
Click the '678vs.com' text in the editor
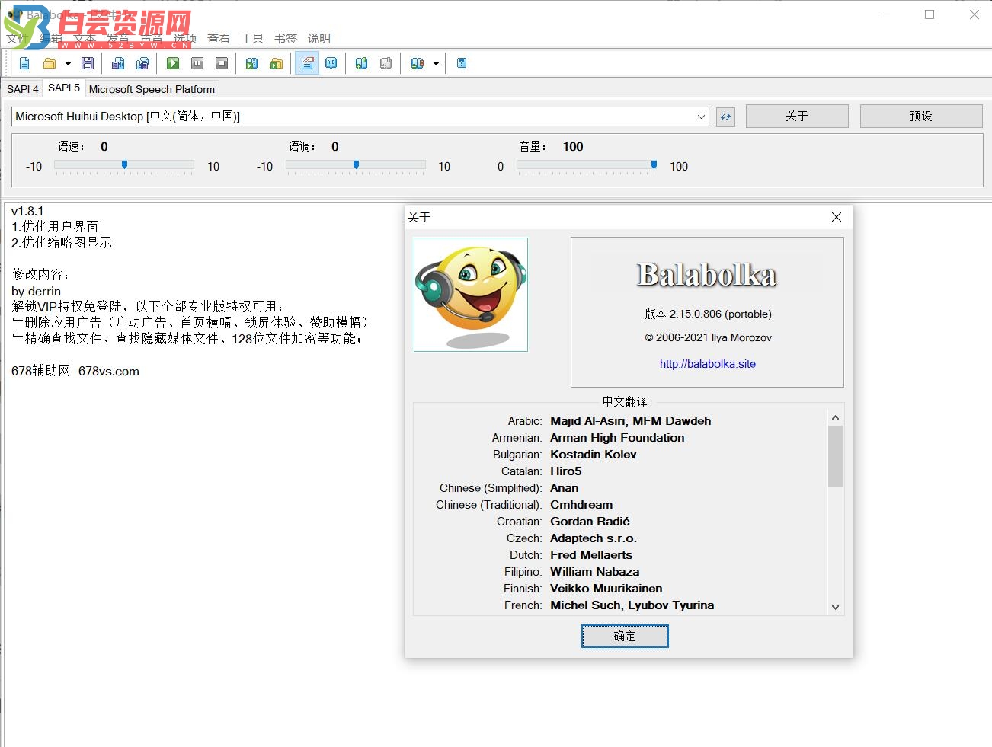[x=109, y=371]
